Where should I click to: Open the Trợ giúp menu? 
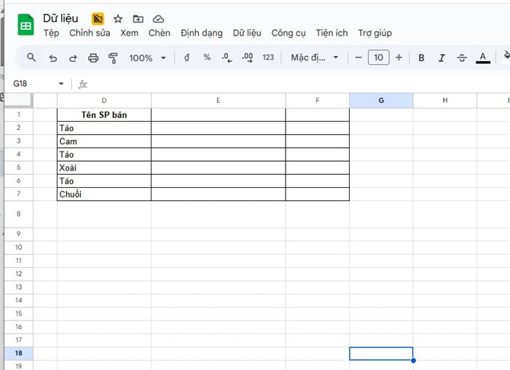[x=375, y=33]
